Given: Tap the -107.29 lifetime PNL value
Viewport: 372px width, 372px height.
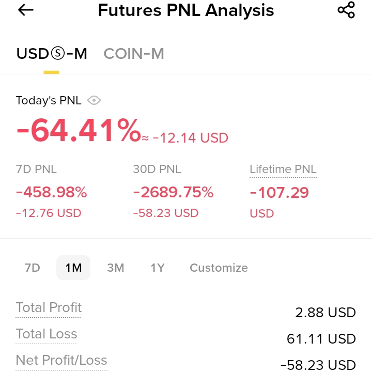Looking at the screenshot, I should [279, 192].
